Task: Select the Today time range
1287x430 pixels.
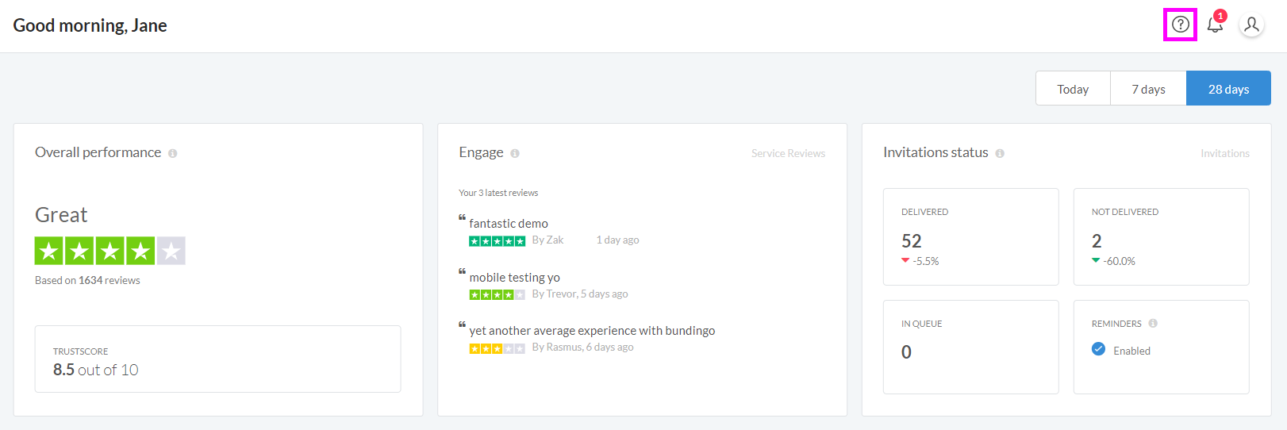Action: pos(1073,89)
